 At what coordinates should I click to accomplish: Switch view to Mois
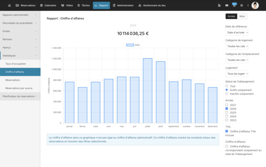[242, 16]
